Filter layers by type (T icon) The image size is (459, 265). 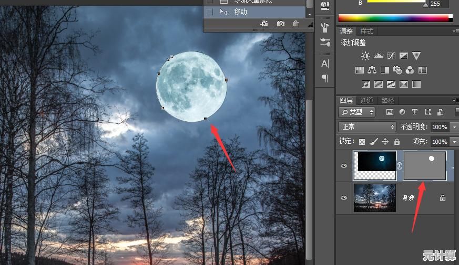tap(415, 112)
